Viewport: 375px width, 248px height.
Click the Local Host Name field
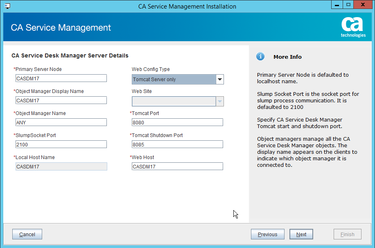61,166
